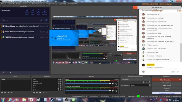
Task: Move scene up in list
Action: pyautogui.click(x=9, y=93)
